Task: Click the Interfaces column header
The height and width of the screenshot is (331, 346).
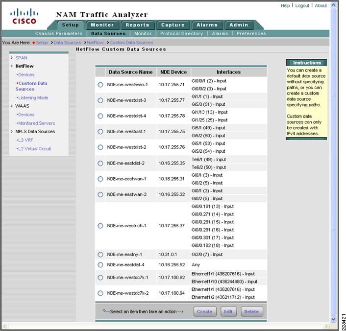Action: 228,72
